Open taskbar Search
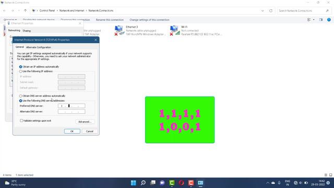The width and height of the screenshot is (334, 188). pos(144,183)
